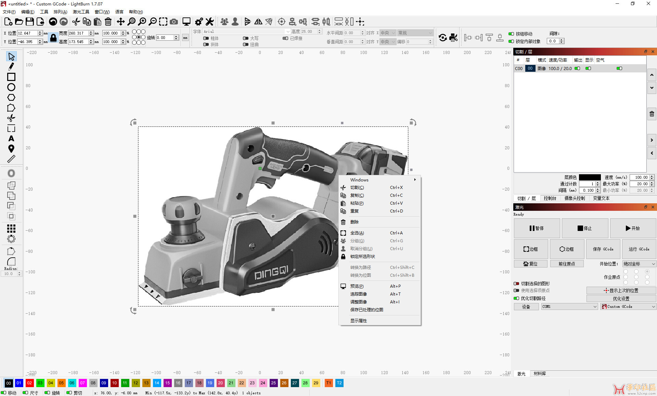Viewport: 657px width, 396px height.
Task: Switch to 材料库 tab
Action: click(x=540, y=373)
